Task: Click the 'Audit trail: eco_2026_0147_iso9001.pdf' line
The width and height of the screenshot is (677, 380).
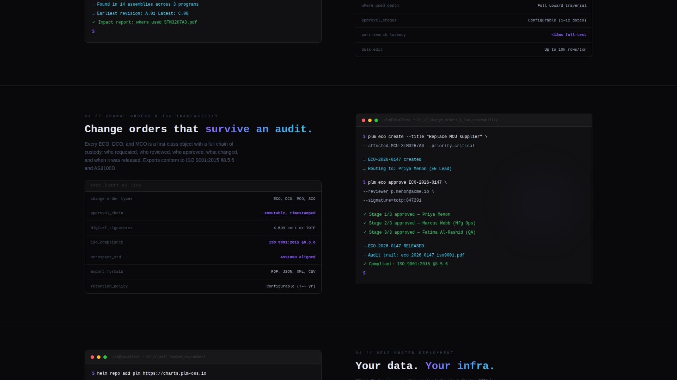Action: click(x=414, y=255)
